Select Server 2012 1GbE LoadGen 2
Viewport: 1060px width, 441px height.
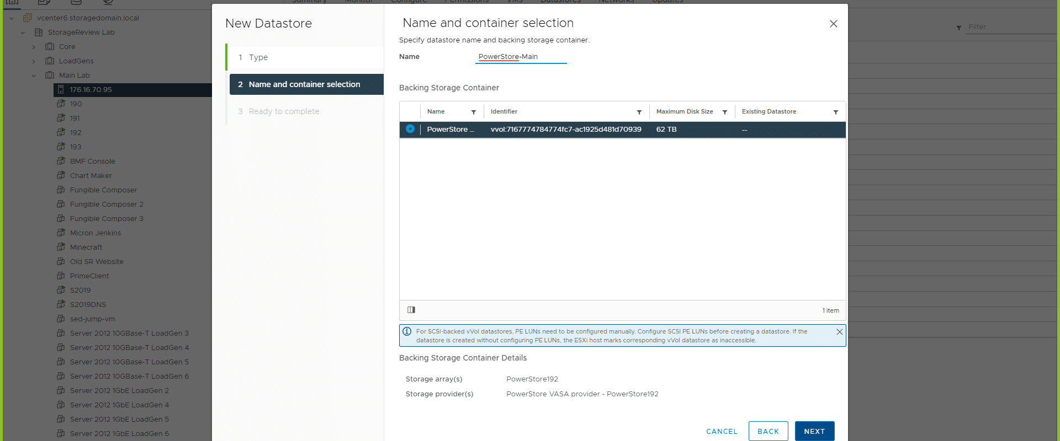point(119,391)
